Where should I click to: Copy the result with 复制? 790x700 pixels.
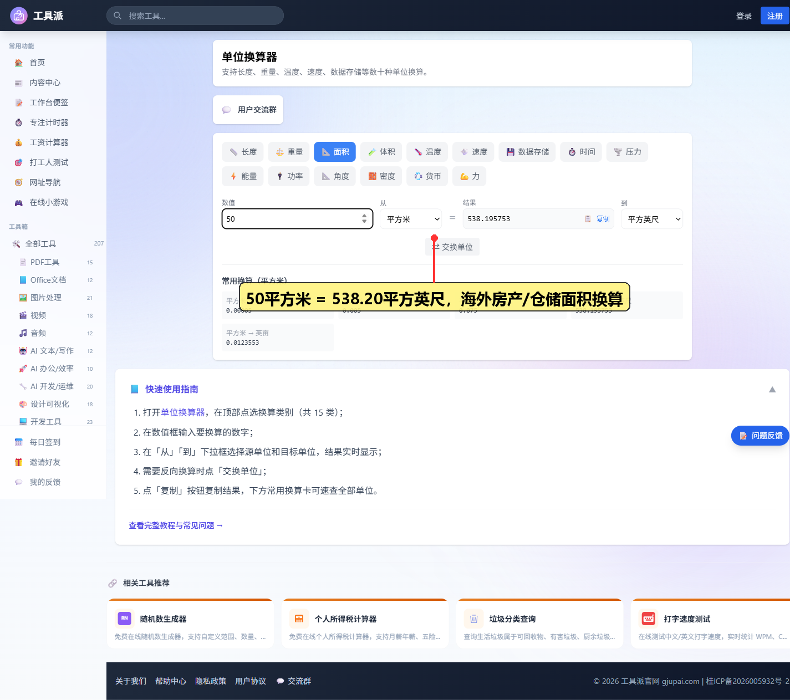598,219
